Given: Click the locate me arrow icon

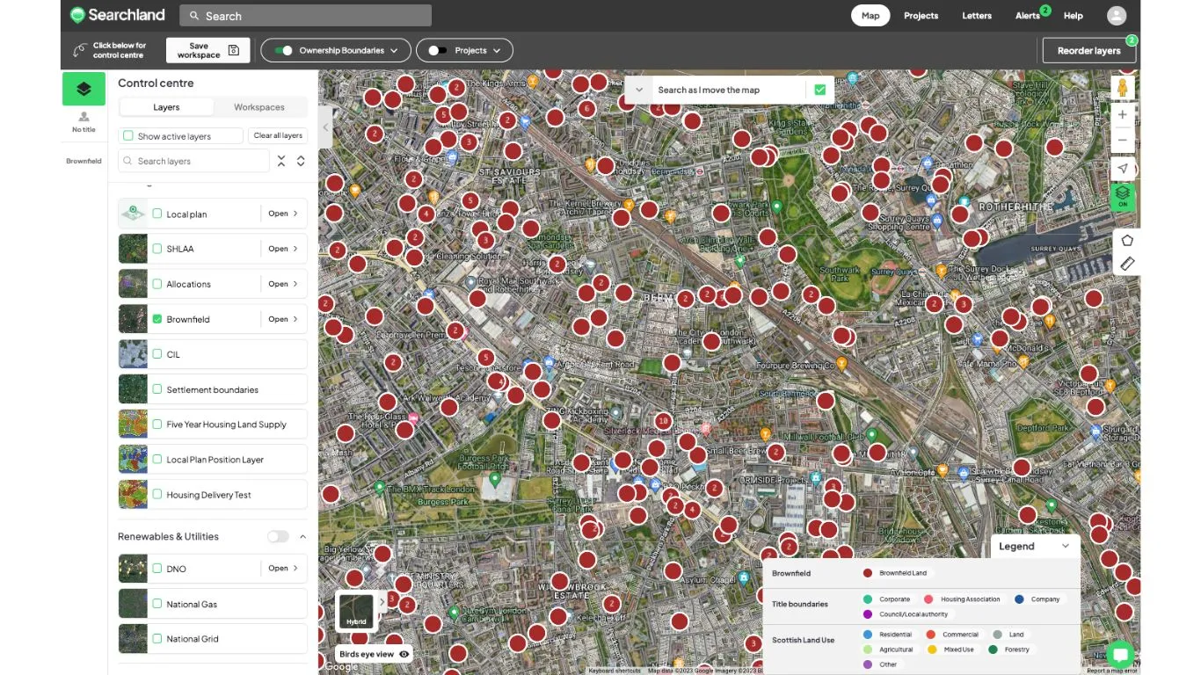Looking at the screenshot, I should pyautogui.click(x=1122, y=169).
